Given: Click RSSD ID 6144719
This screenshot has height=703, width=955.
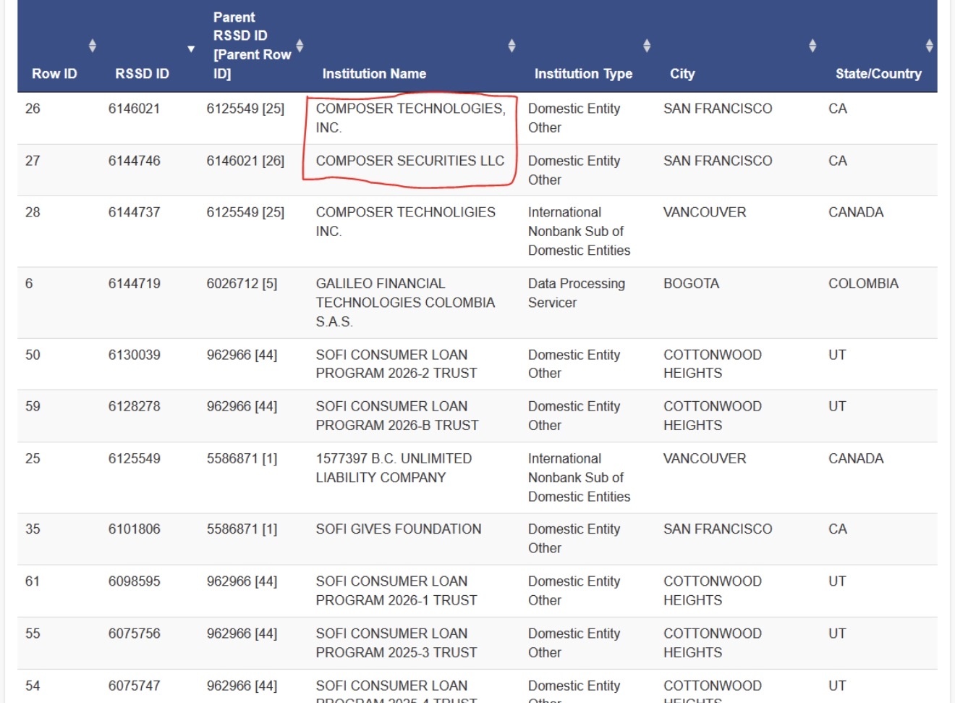Looking at the screenshot, I should click(135, 283).
